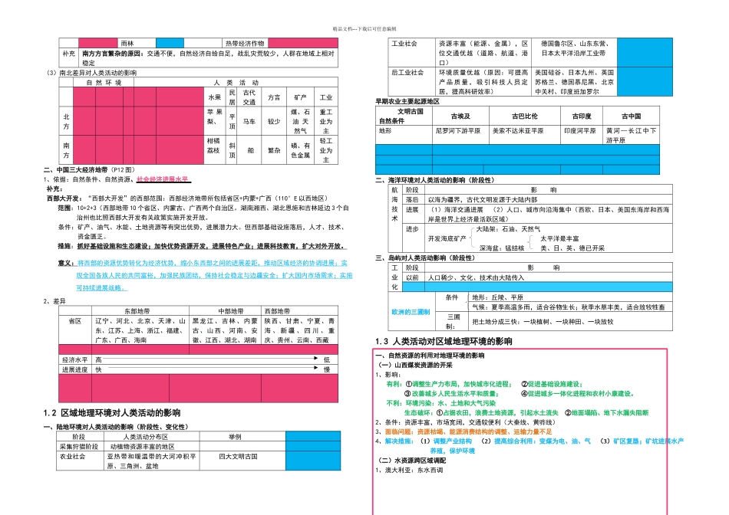Click the "古中国" table header
The width and height of the screenshot is (729, 515).
631,116
